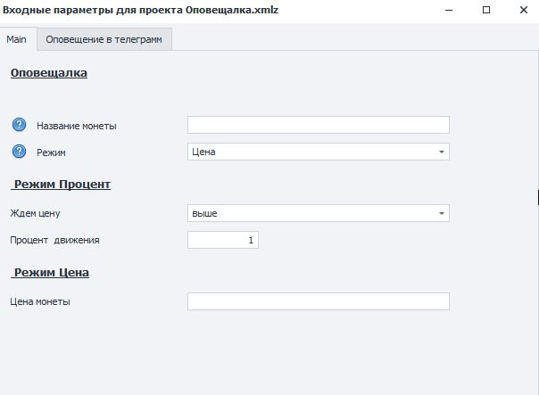Screen dimensions: 539x395
Task: Close the Входные параметры window
Action: [526, 10]
